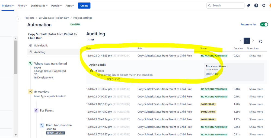Image resolution: width=271 pixels, height=138 pixels.
Task: Open the help question mark icon
Action: (256, 5)
